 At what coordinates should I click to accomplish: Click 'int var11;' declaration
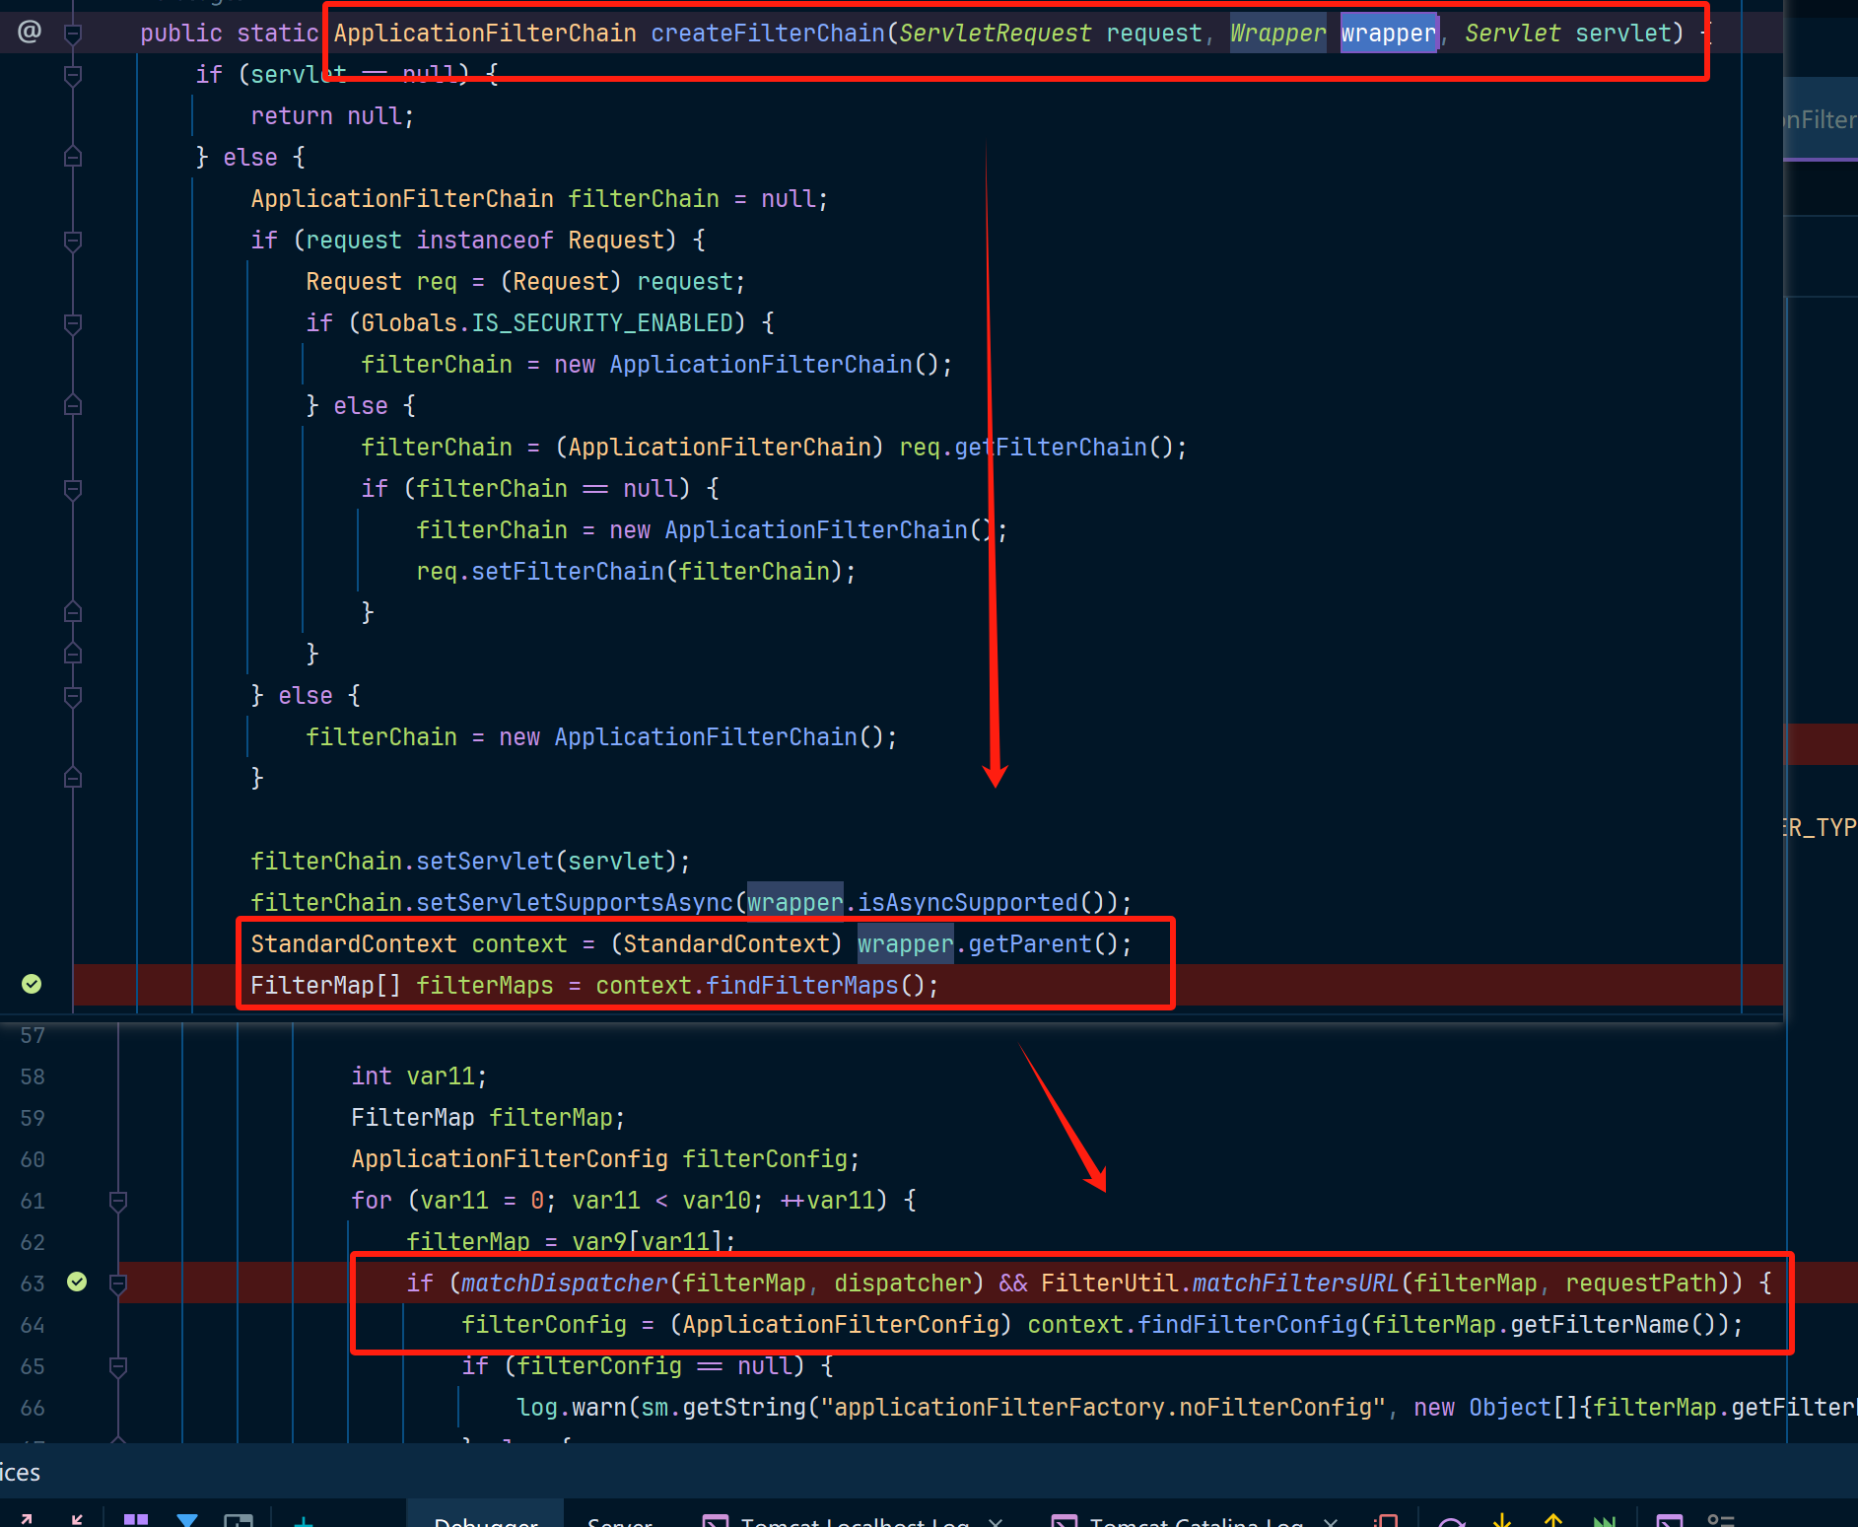pos(419,1076)
